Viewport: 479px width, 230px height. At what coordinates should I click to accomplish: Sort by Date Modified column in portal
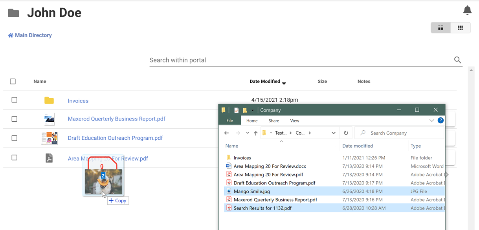[268, 82]
